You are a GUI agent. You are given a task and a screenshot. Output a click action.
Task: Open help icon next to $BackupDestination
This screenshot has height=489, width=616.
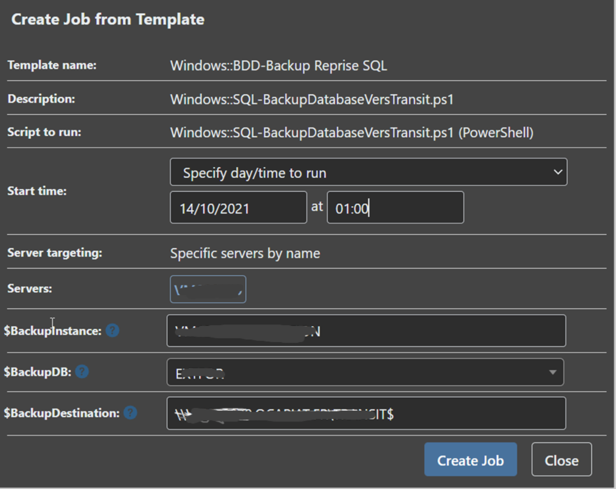coord(130,413)
